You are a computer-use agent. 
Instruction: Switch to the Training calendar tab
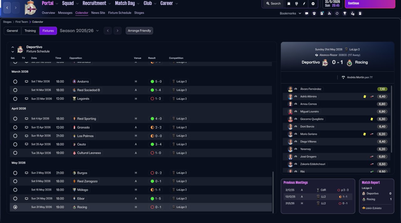[30, 31]
